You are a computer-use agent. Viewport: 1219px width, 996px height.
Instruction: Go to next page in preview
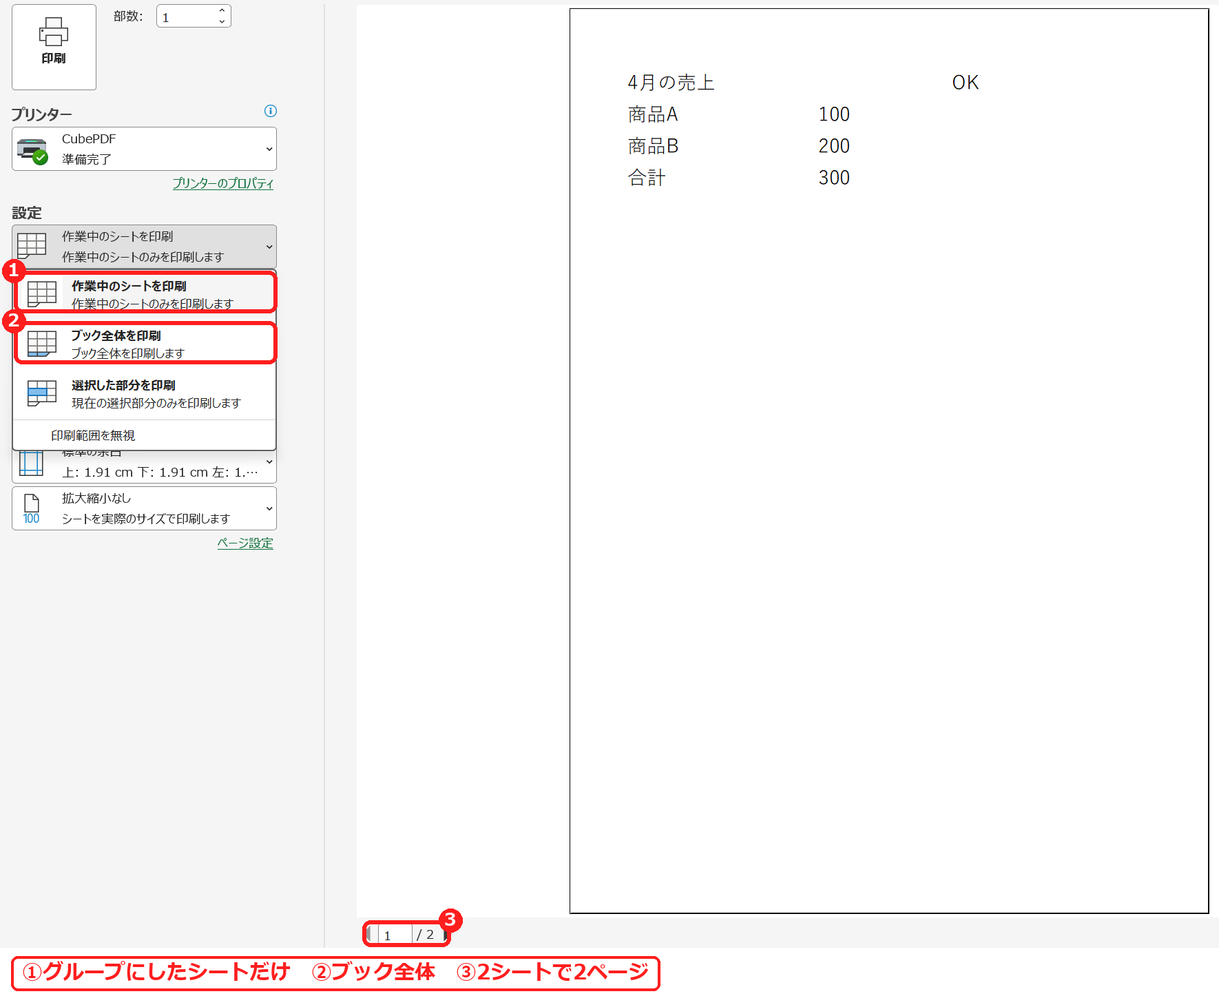pos(445,935)
